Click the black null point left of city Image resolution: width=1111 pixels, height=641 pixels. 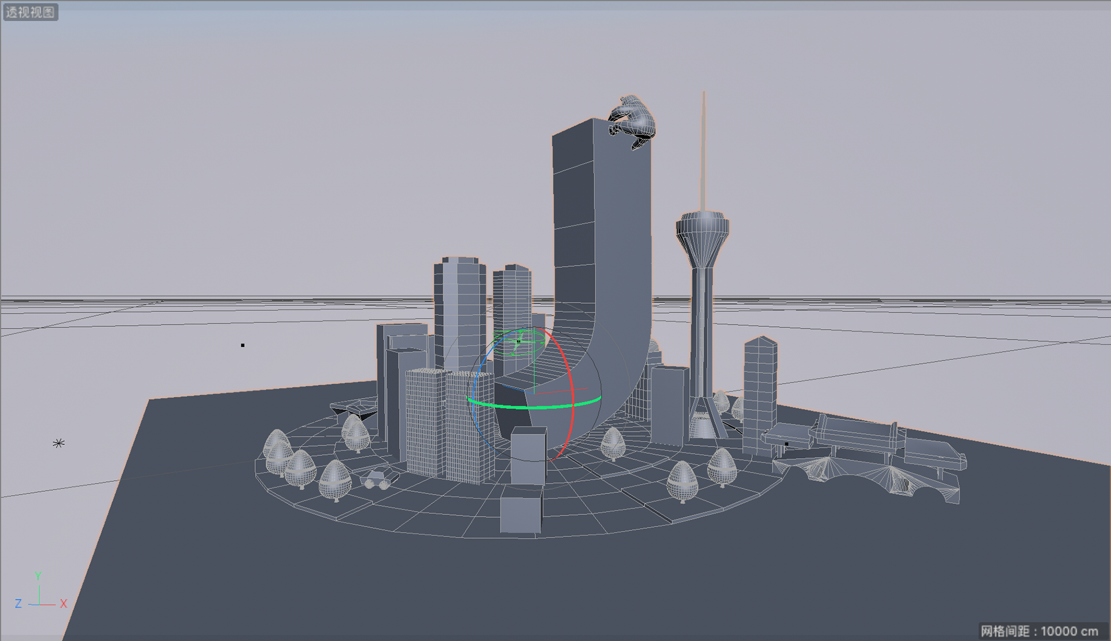(x=242, y=345)
